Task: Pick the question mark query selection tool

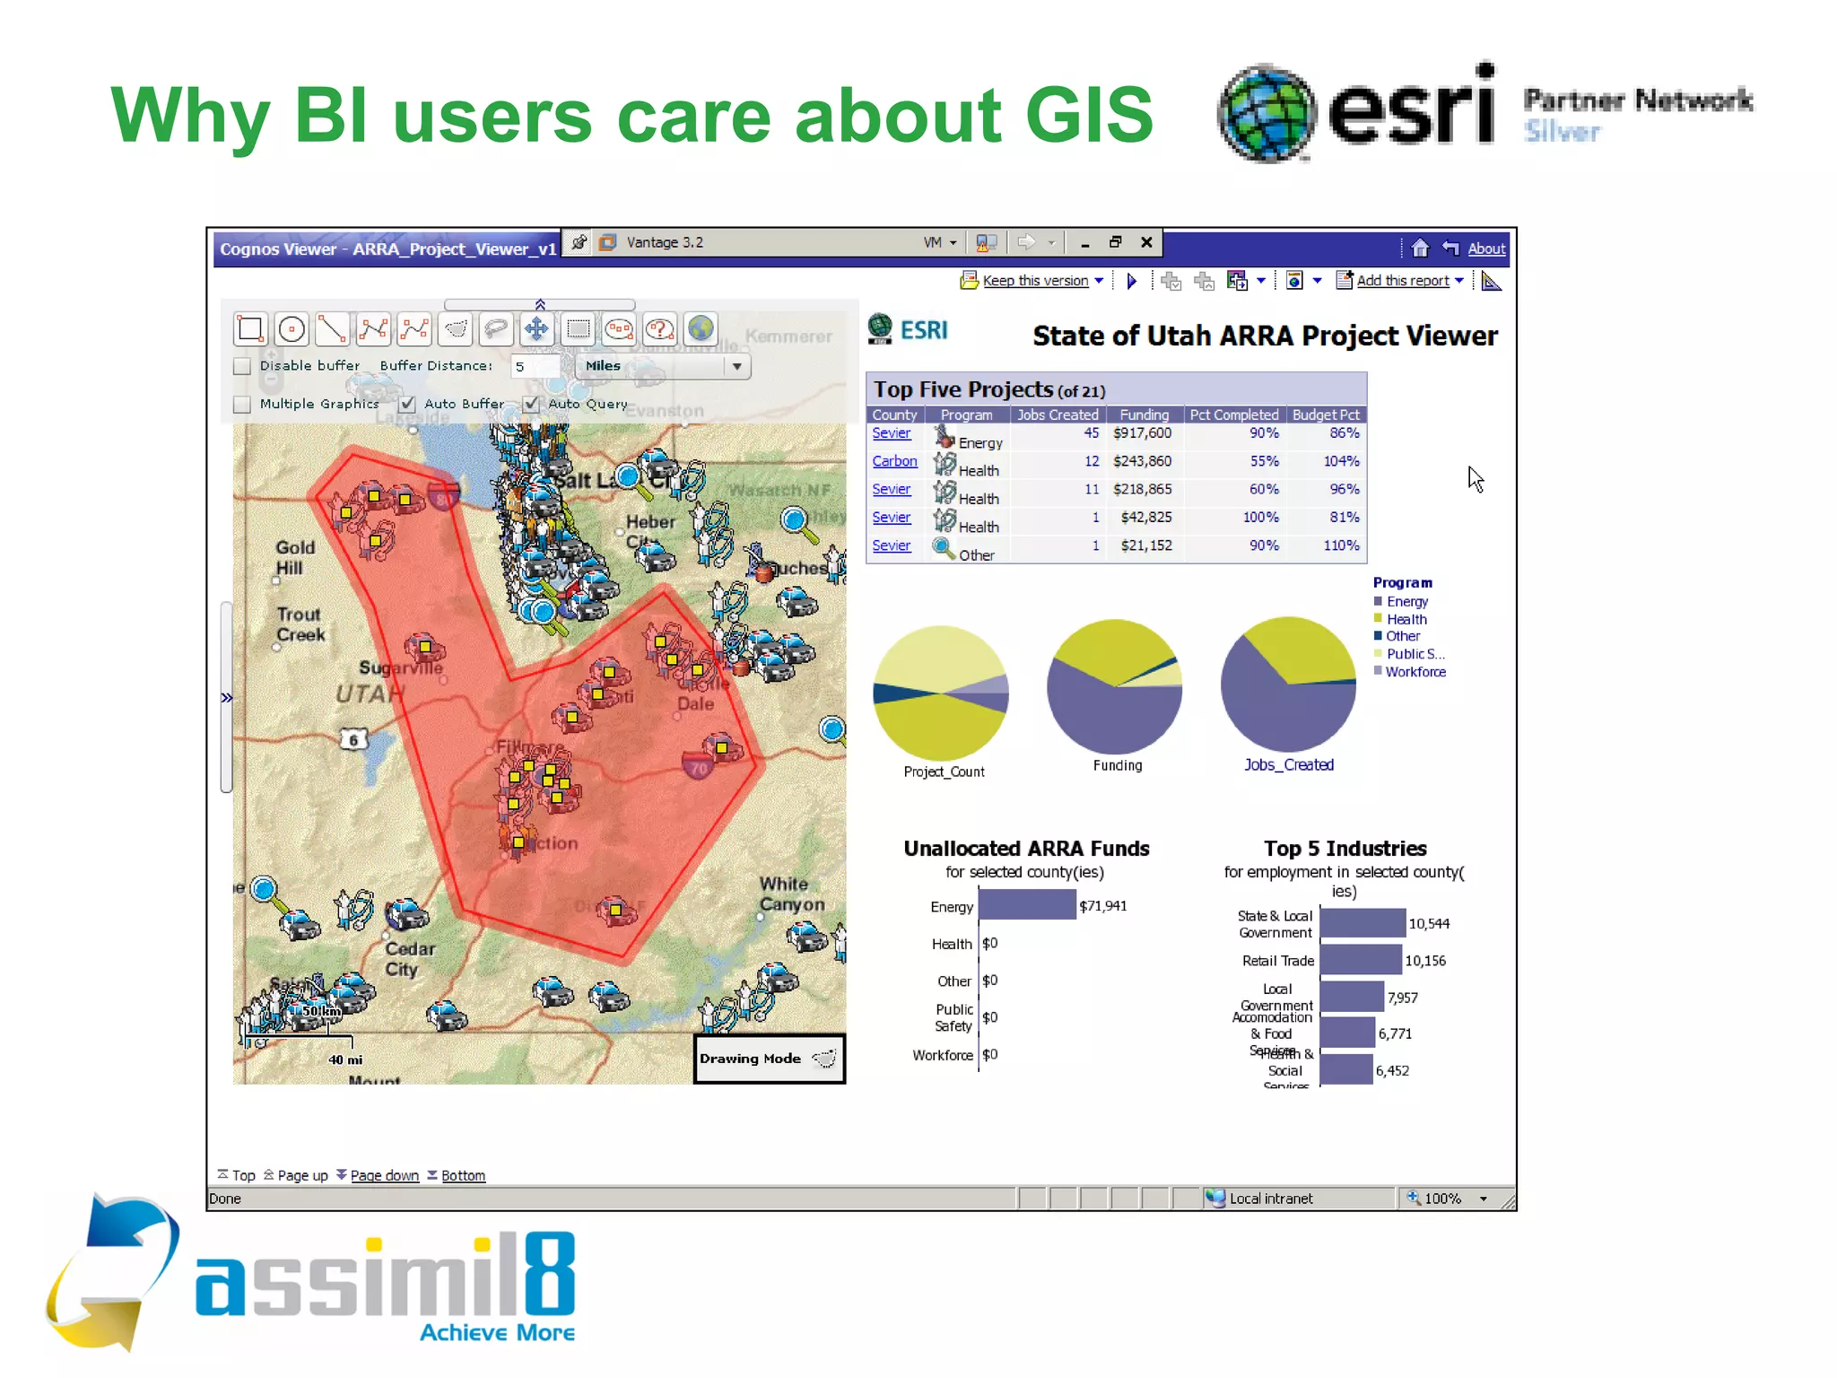Action: coord(659,329)
